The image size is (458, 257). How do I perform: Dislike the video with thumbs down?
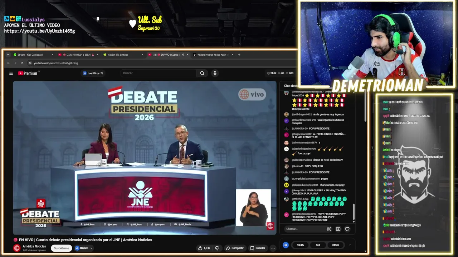tap(217, 248)
